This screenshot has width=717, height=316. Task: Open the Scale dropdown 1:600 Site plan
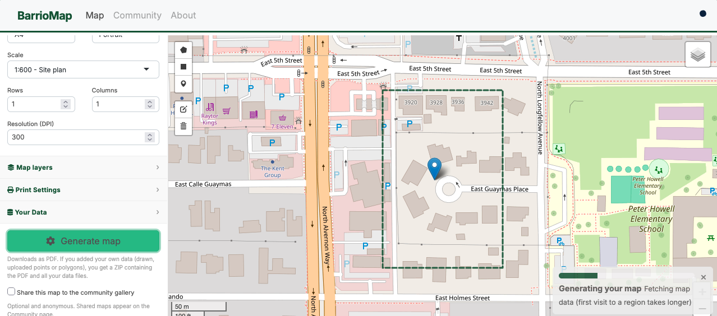point(83,69)
